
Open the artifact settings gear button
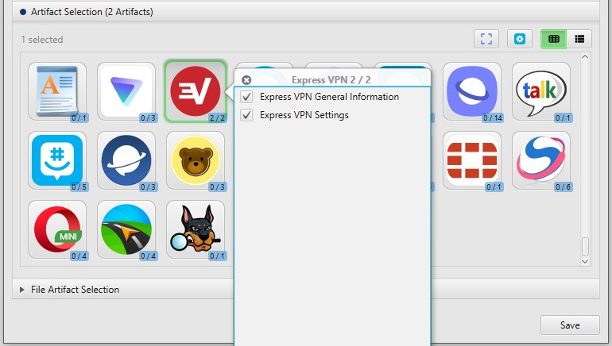(x=521, y=38)
